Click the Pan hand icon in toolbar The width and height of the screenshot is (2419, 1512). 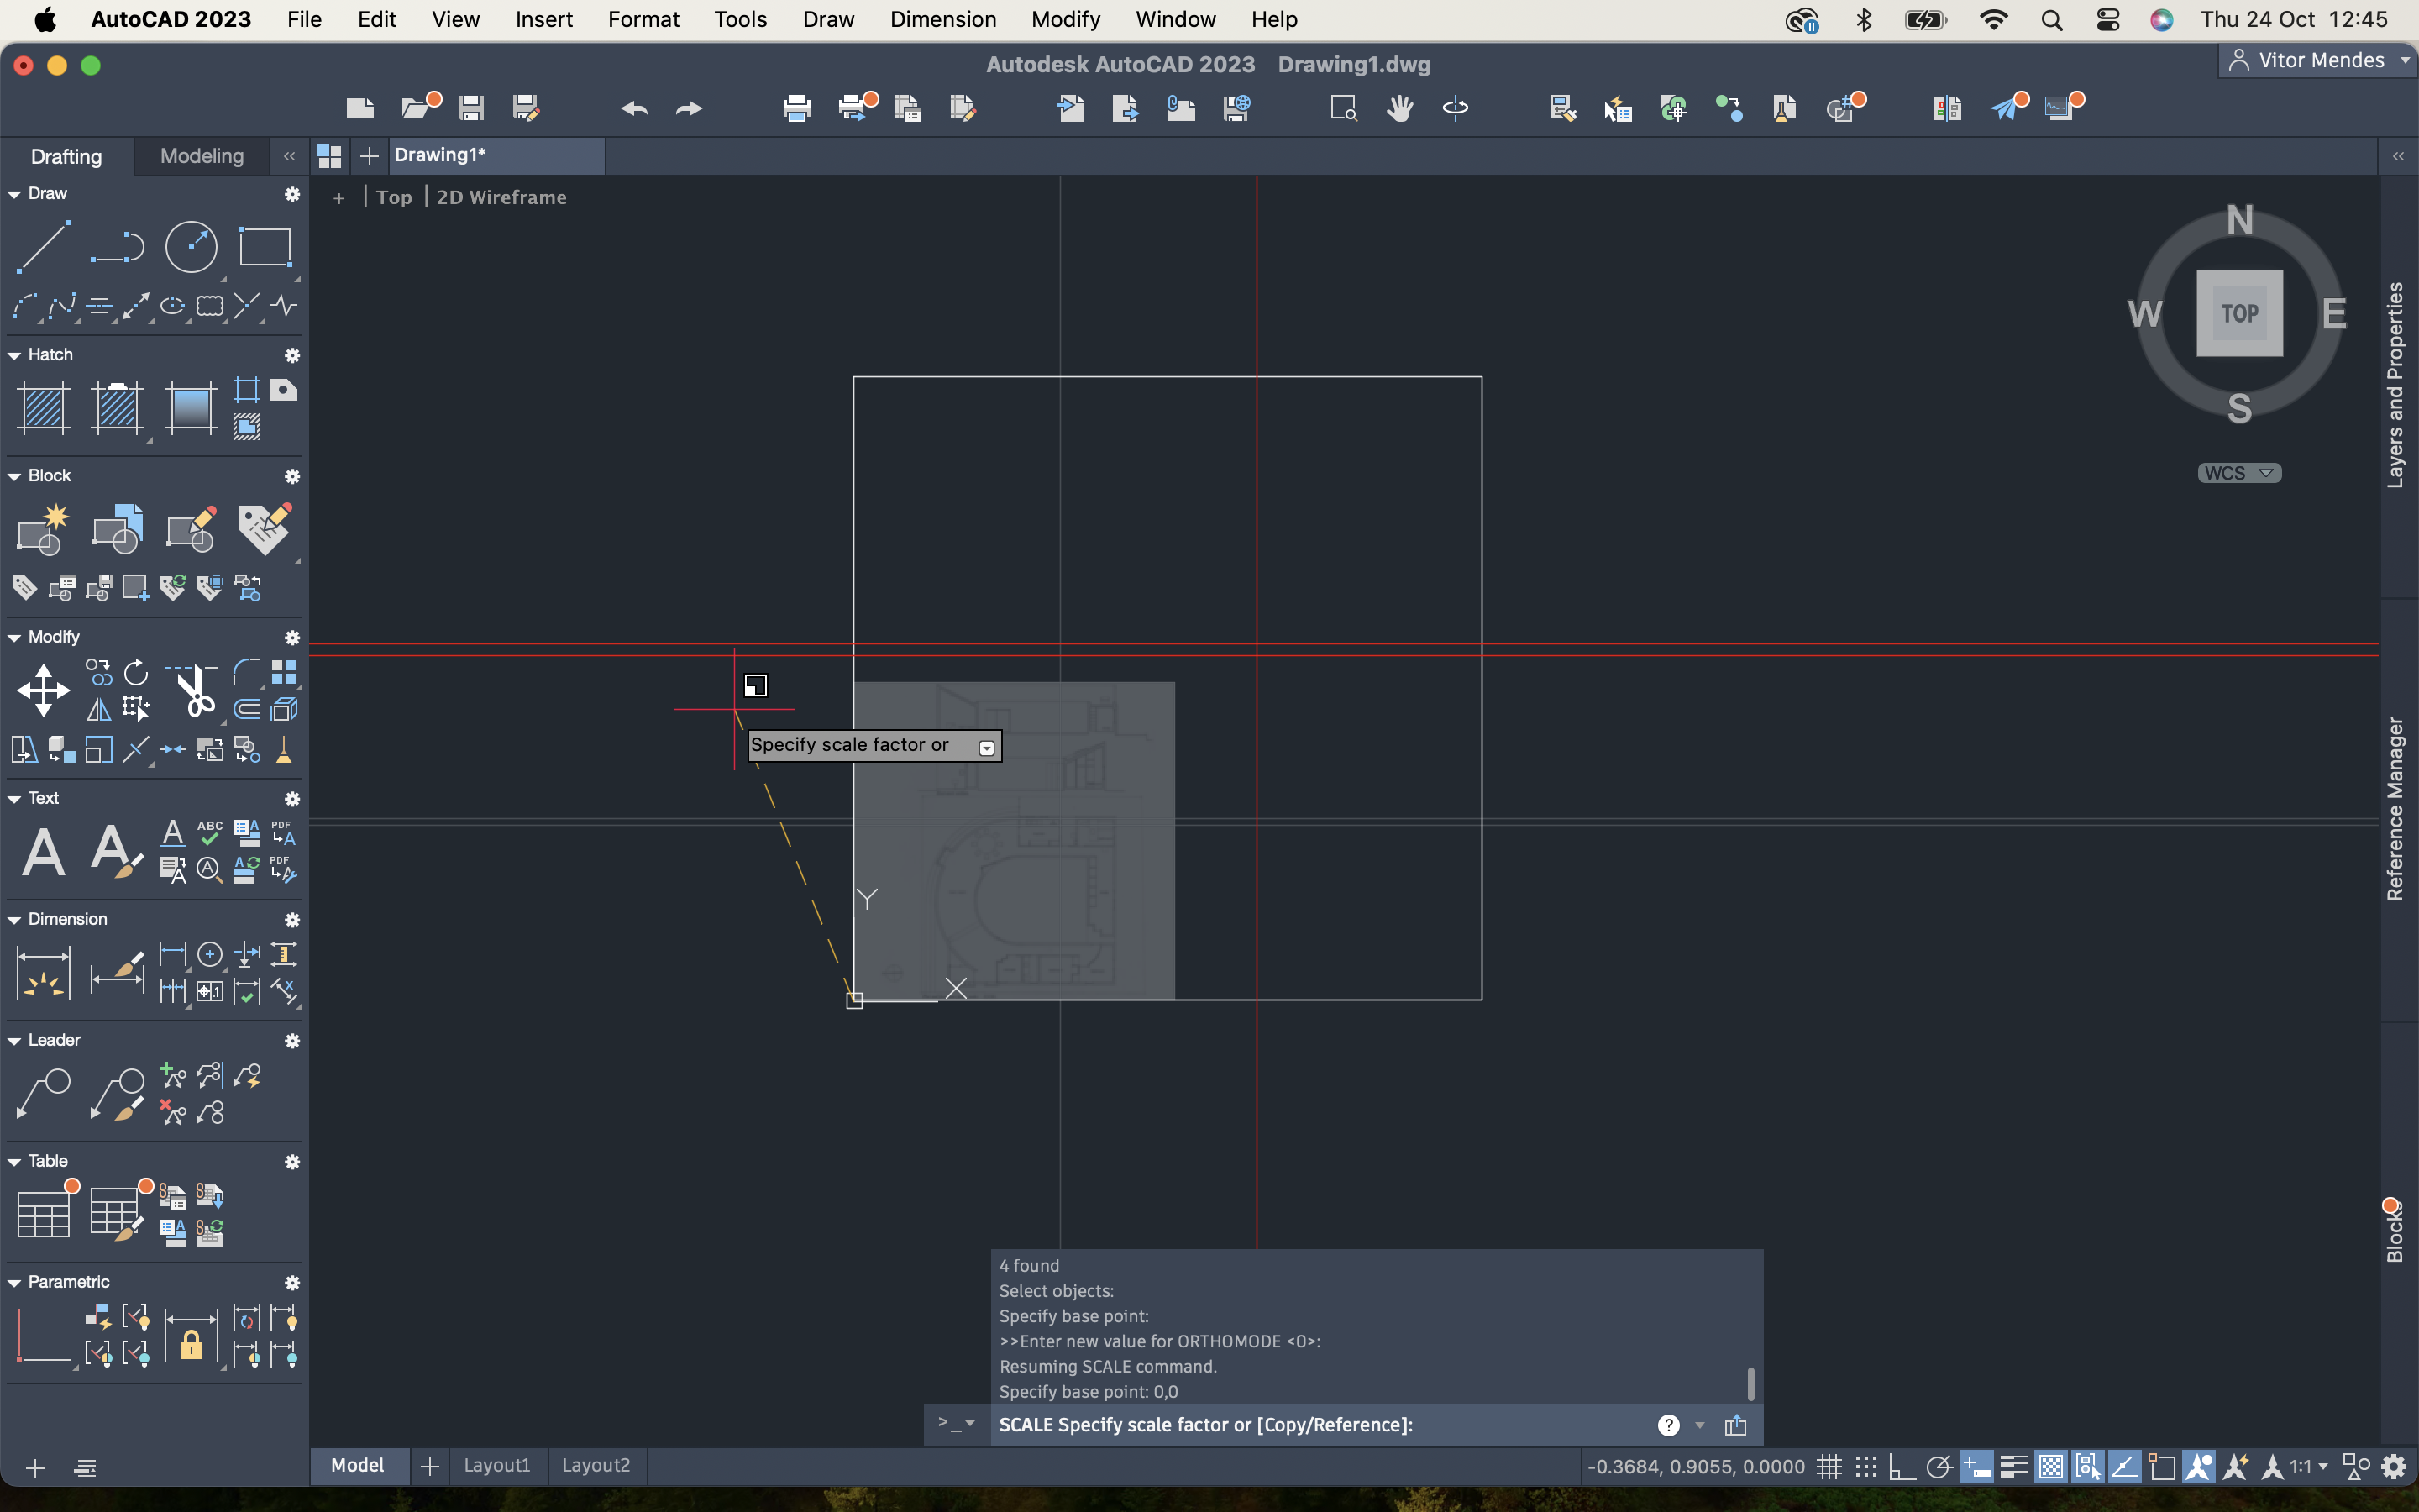1399,108
